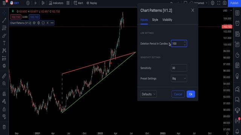Open the streams broadcast panel icon

(x=237, y=121)
